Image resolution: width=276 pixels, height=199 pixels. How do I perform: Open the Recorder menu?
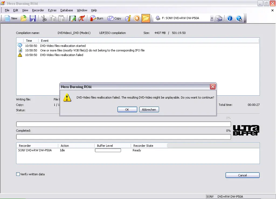point(38,10)
